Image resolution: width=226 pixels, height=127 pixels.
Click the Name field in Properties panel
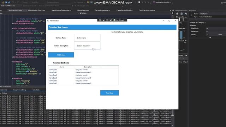pos(213,14)
